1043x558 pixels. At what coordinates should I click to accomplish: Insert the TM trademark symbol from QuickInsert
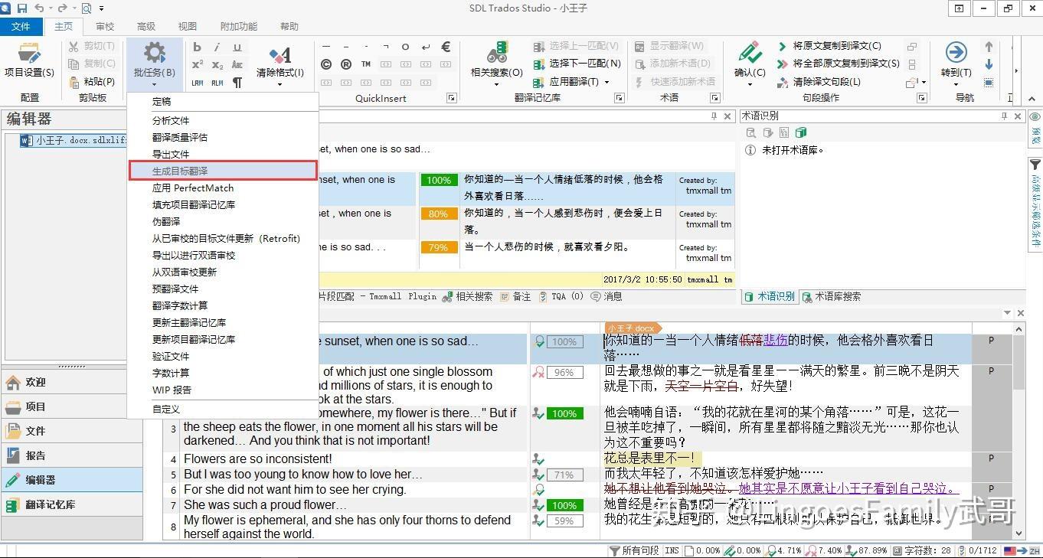point(366,64)
